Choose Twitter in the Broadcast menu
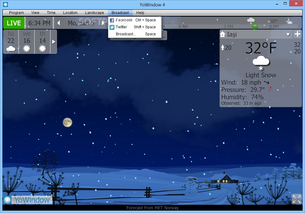This screenshot has width=305, height=213. click(135, 27)
